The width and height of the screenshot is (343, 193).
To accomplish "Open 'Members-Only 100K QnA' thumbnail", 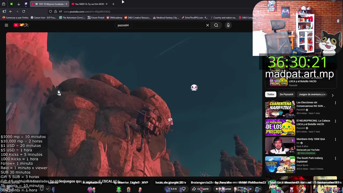I will [x=280, y=146].
